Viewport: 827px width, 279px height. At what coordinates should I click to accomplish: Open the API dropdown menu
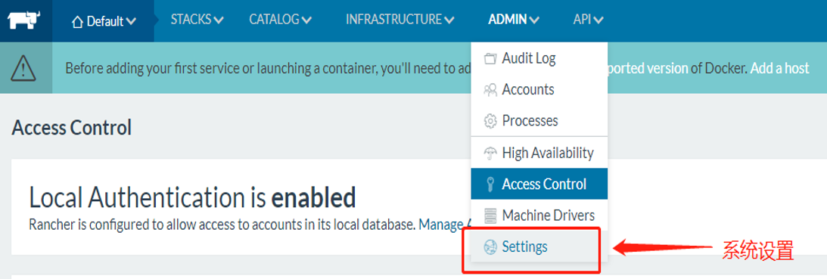(588, 20)
